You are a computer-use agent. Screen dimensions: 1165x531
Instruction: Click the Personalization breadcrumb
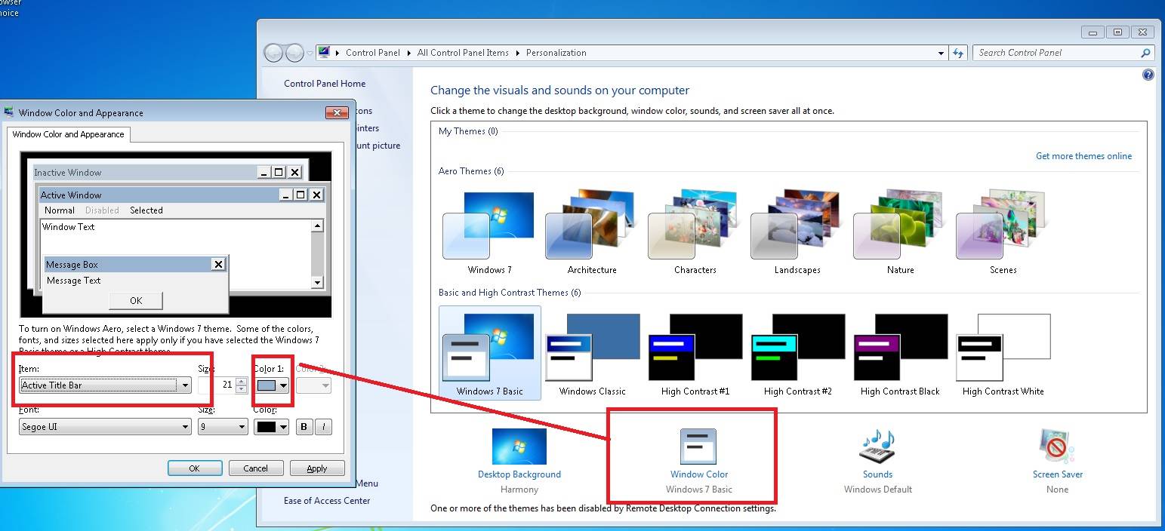pos(556,53)
